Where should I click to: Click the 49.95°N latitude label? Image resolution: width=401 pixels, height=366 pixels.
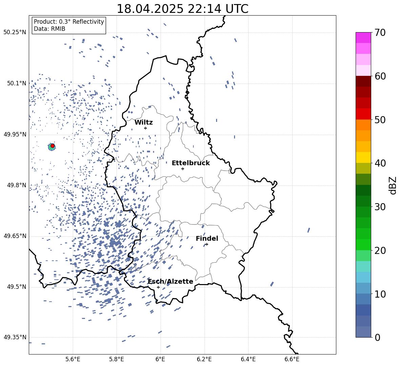[x=15, y=134]
